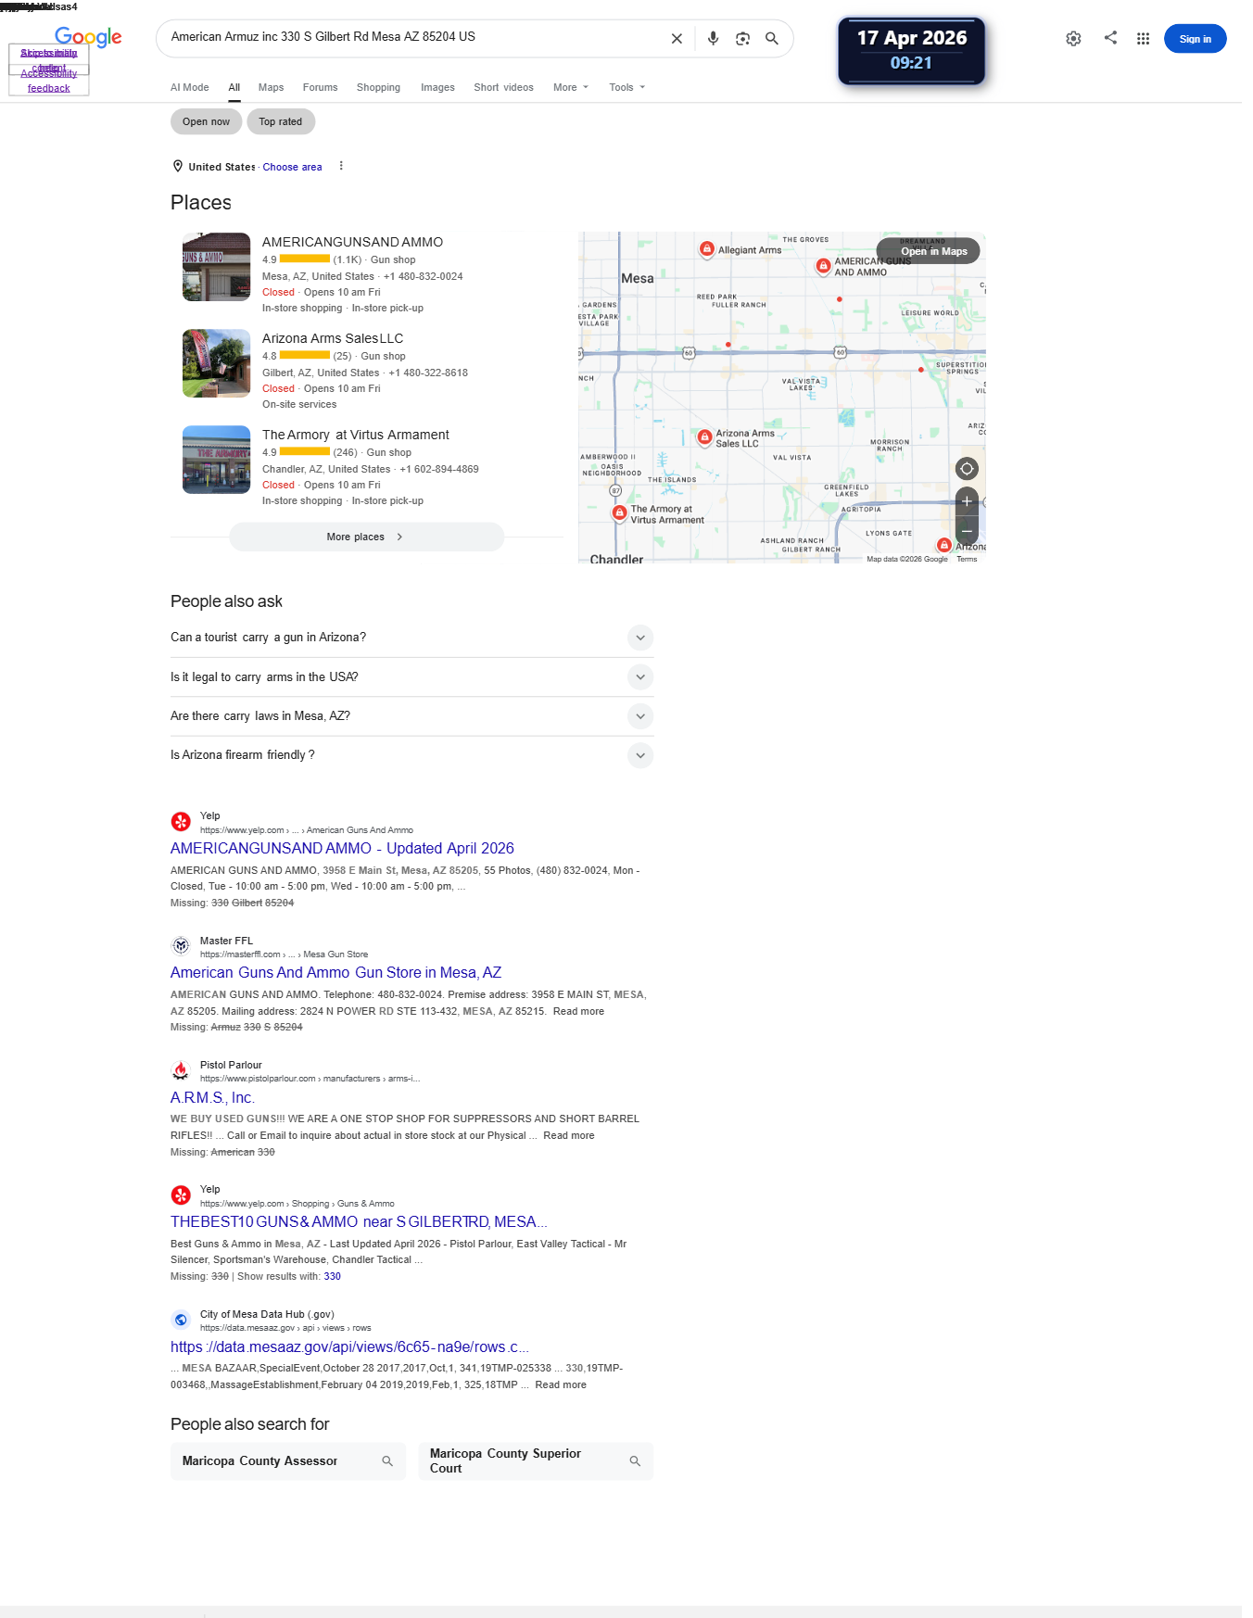Screen dimensions: 1253x1618
Task: Click the Terms link on the map
Action: point(967,559)
